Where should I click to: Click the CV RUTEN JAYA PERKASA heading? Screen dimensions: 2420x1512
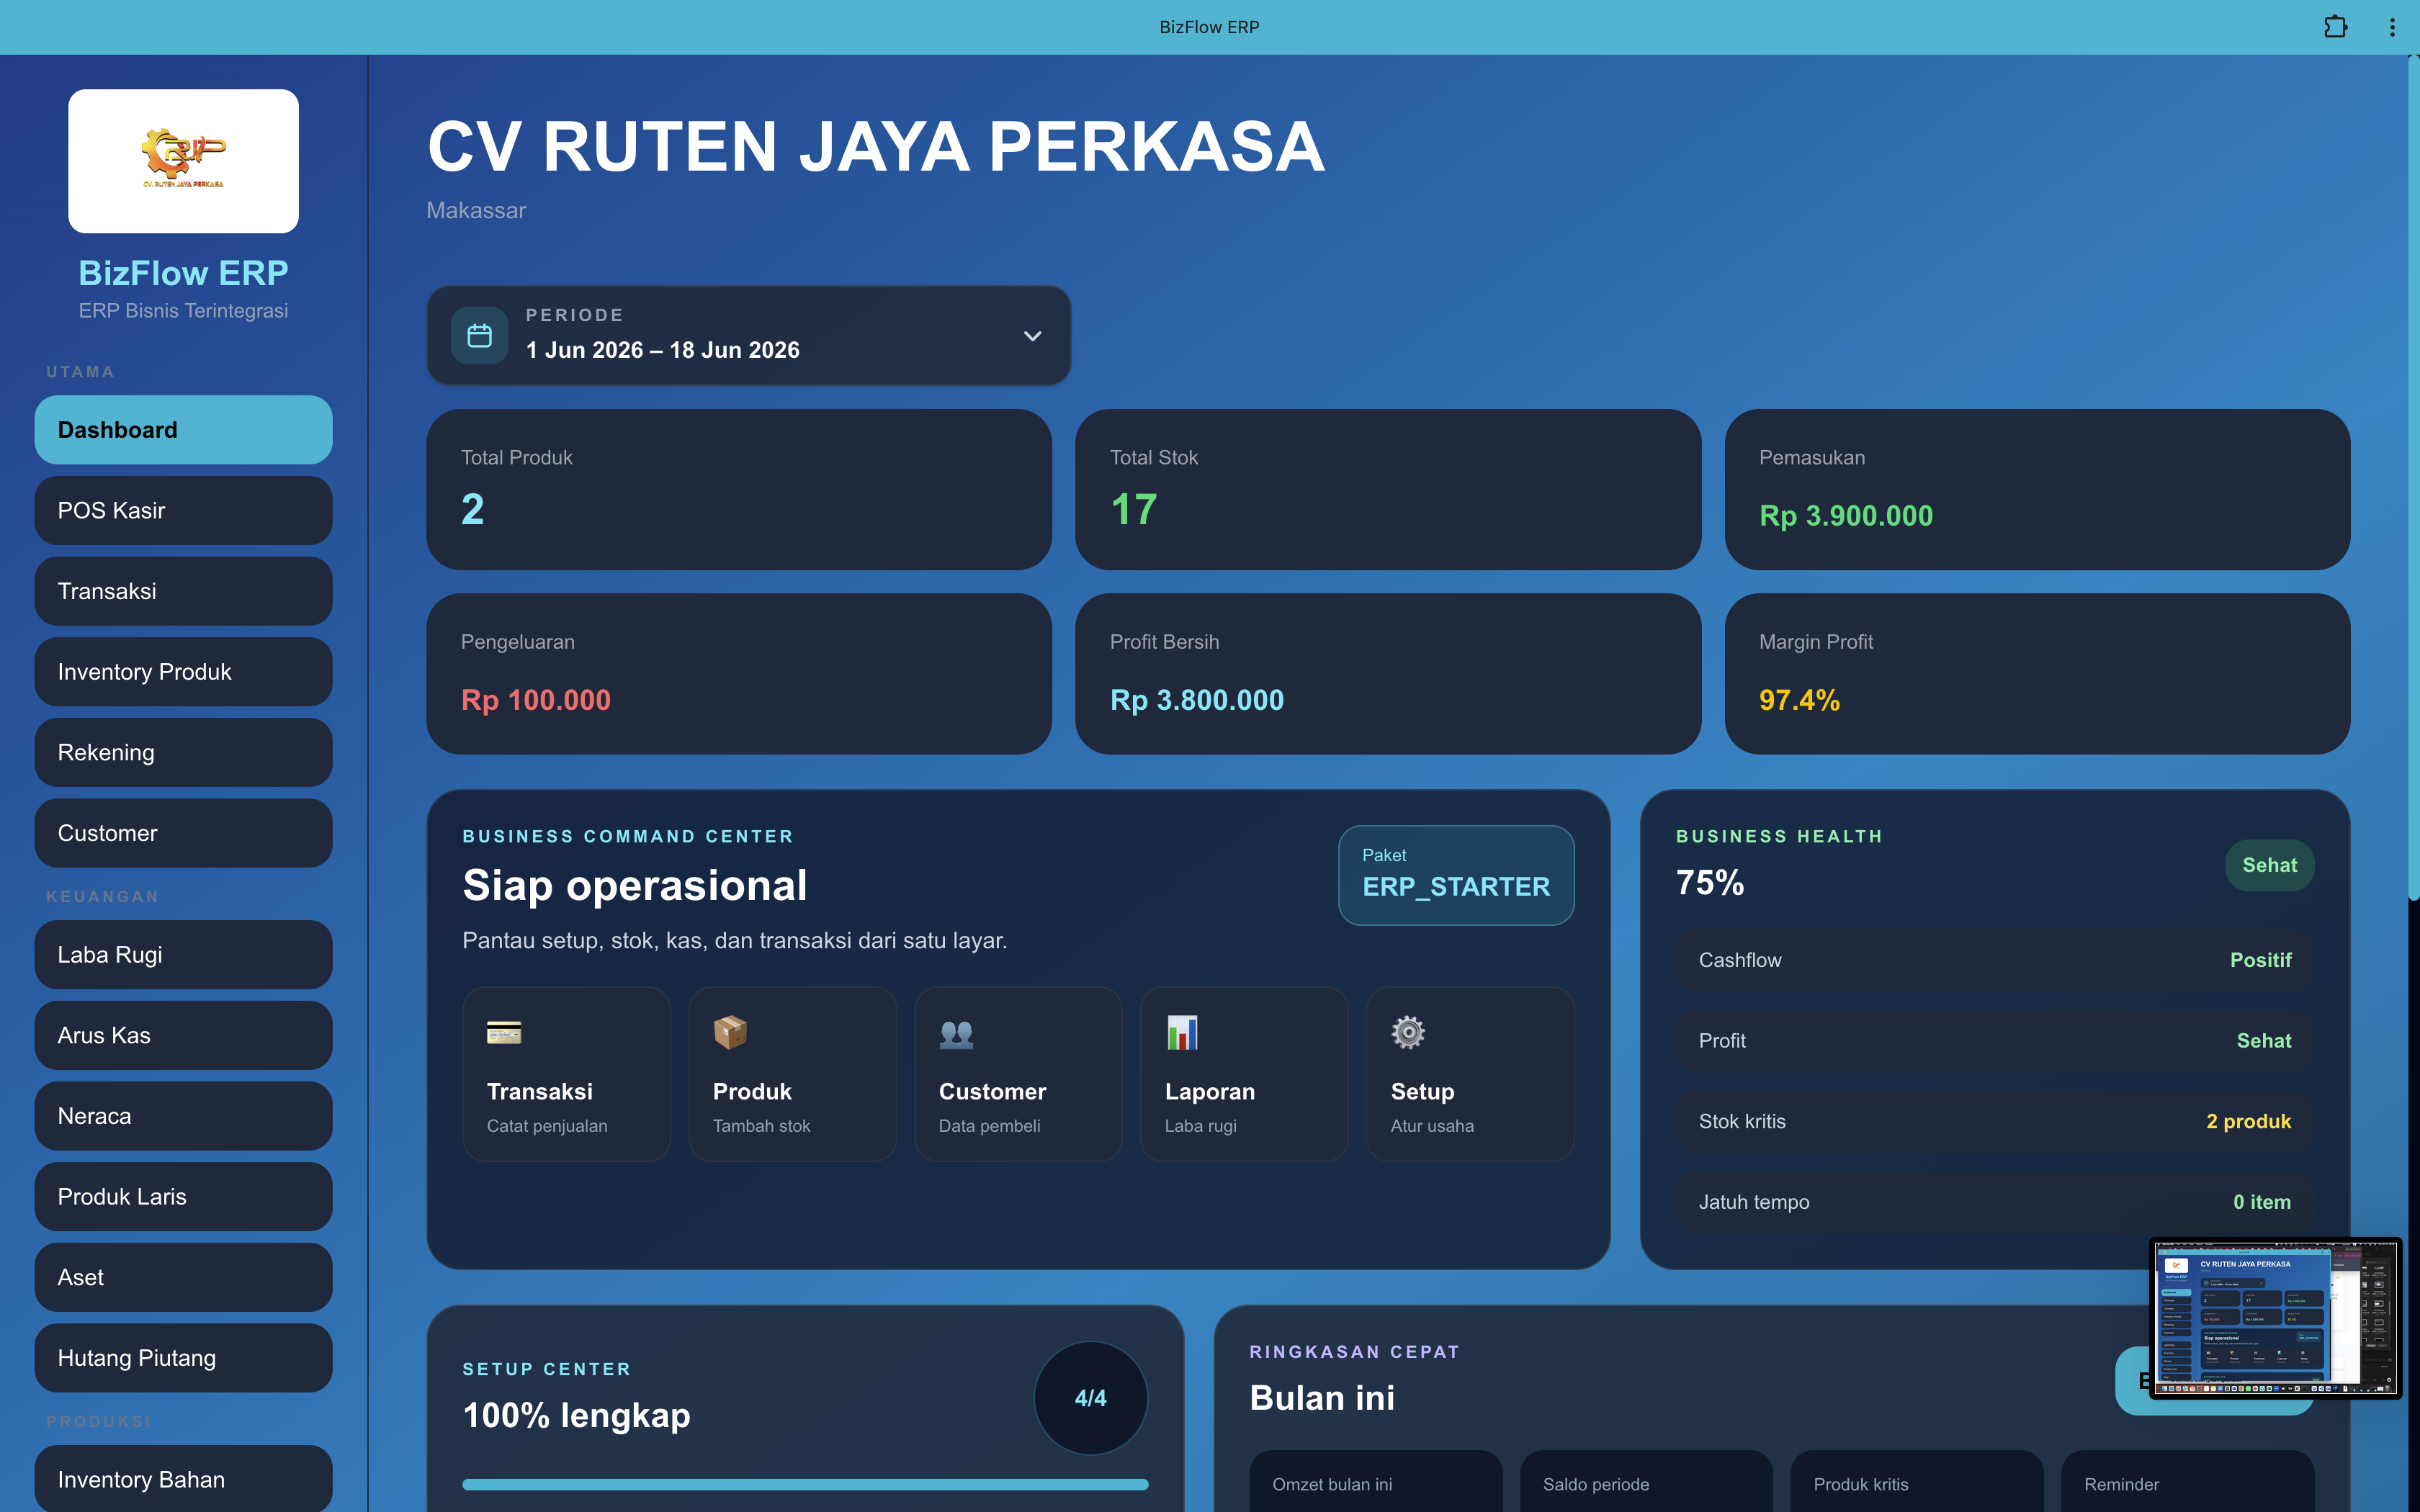pyautogui.click(x=876, y=147)
